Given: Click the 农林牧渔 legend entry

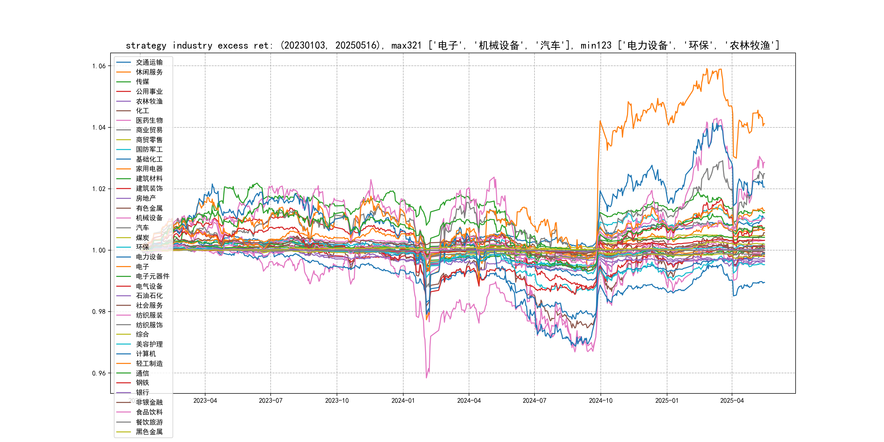Looking at the screenshot, I should click(x=149, y=101).
